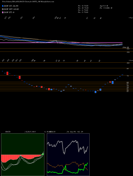133x176 pixels.
Task: Click the 41 price level label
Action: point(128,91)
